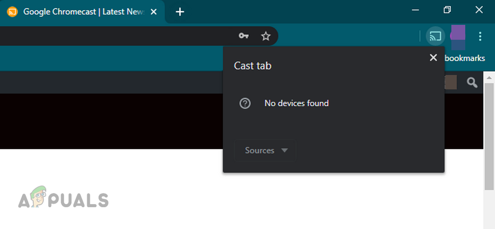Restore down the Chrome window

[x=447, y=10]
